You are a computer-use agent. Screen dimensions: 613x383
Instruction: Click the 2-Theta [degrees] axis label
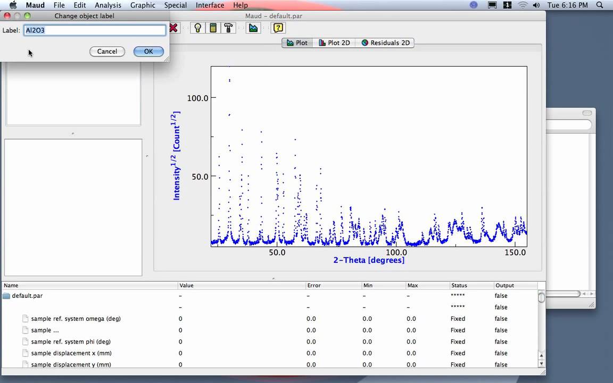point(369,260)
